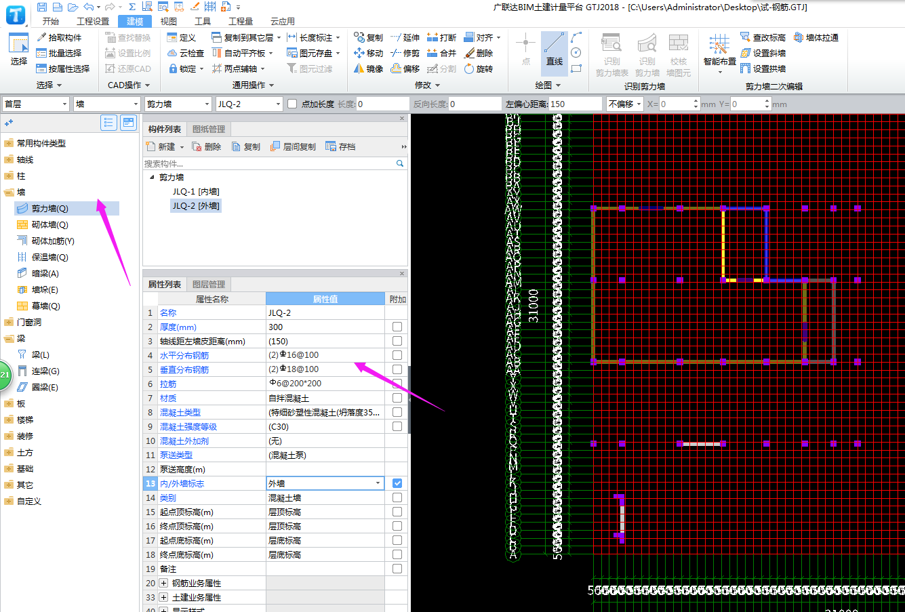
Task: Switch to the 图纸管理 tab
Action: (x=209, y=129)
